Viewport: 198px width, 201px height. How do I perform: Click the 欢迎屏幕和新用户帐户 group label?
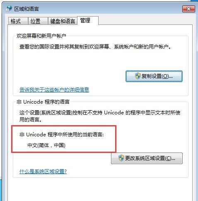[41, 36]
